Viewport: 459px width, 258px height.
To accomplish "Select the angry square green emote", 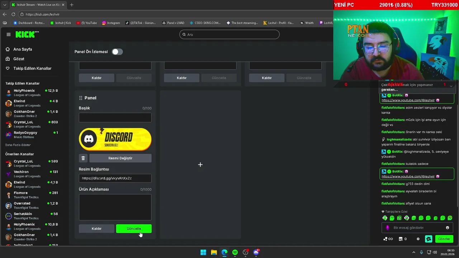I will 399,218.
